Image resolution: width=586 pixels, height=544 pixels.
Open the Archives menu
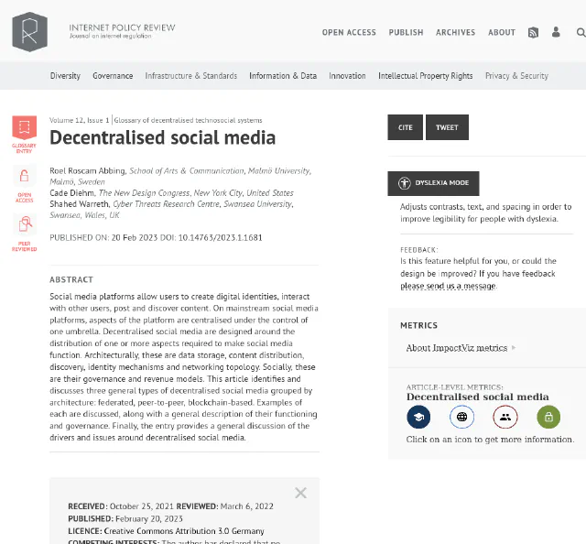455,32
